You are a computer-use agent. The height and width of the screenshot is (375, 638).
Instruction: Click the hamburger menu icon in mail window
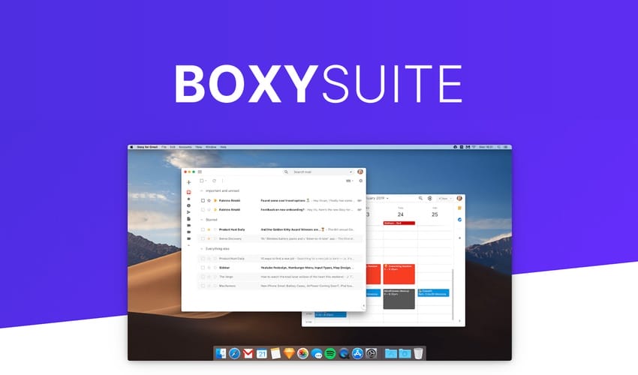[200, 172]
